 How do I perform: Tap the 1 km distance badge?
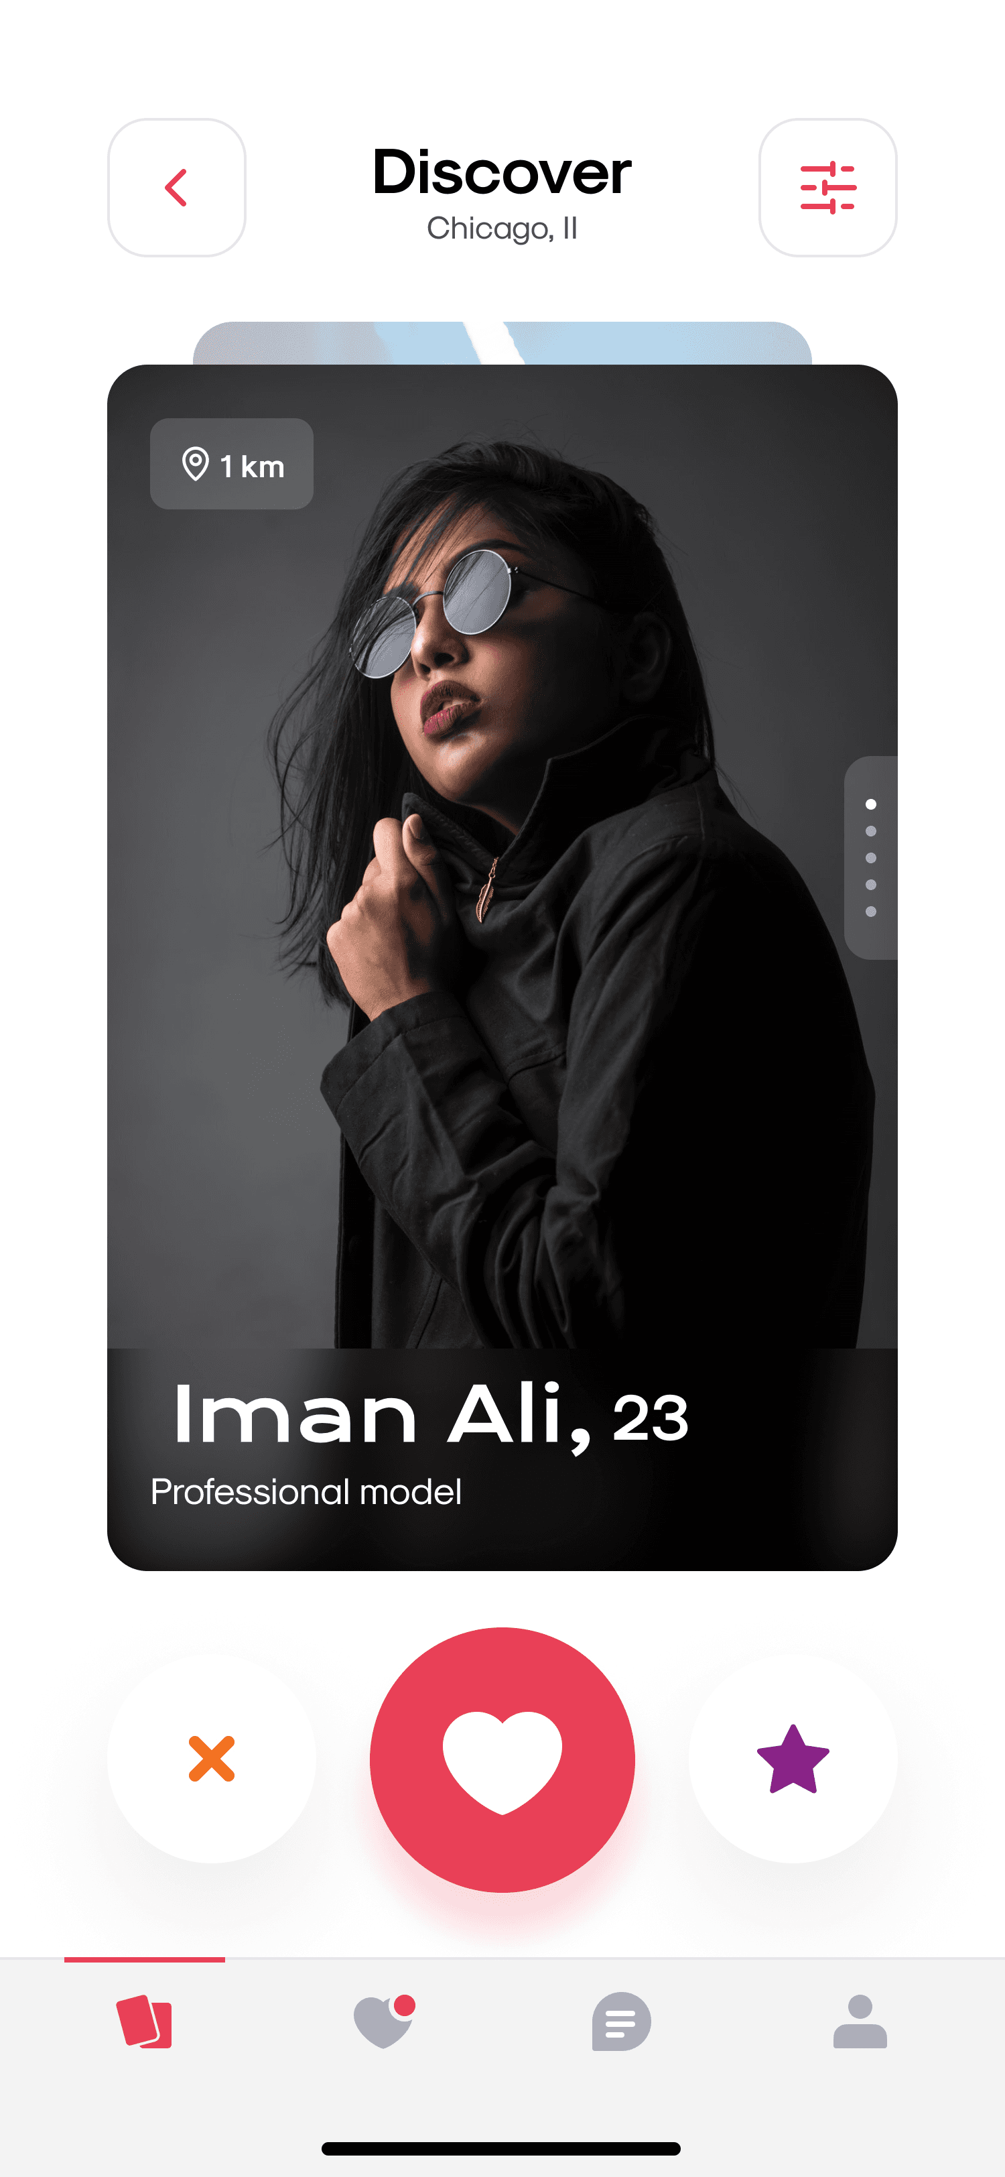(x=231, y=464)
